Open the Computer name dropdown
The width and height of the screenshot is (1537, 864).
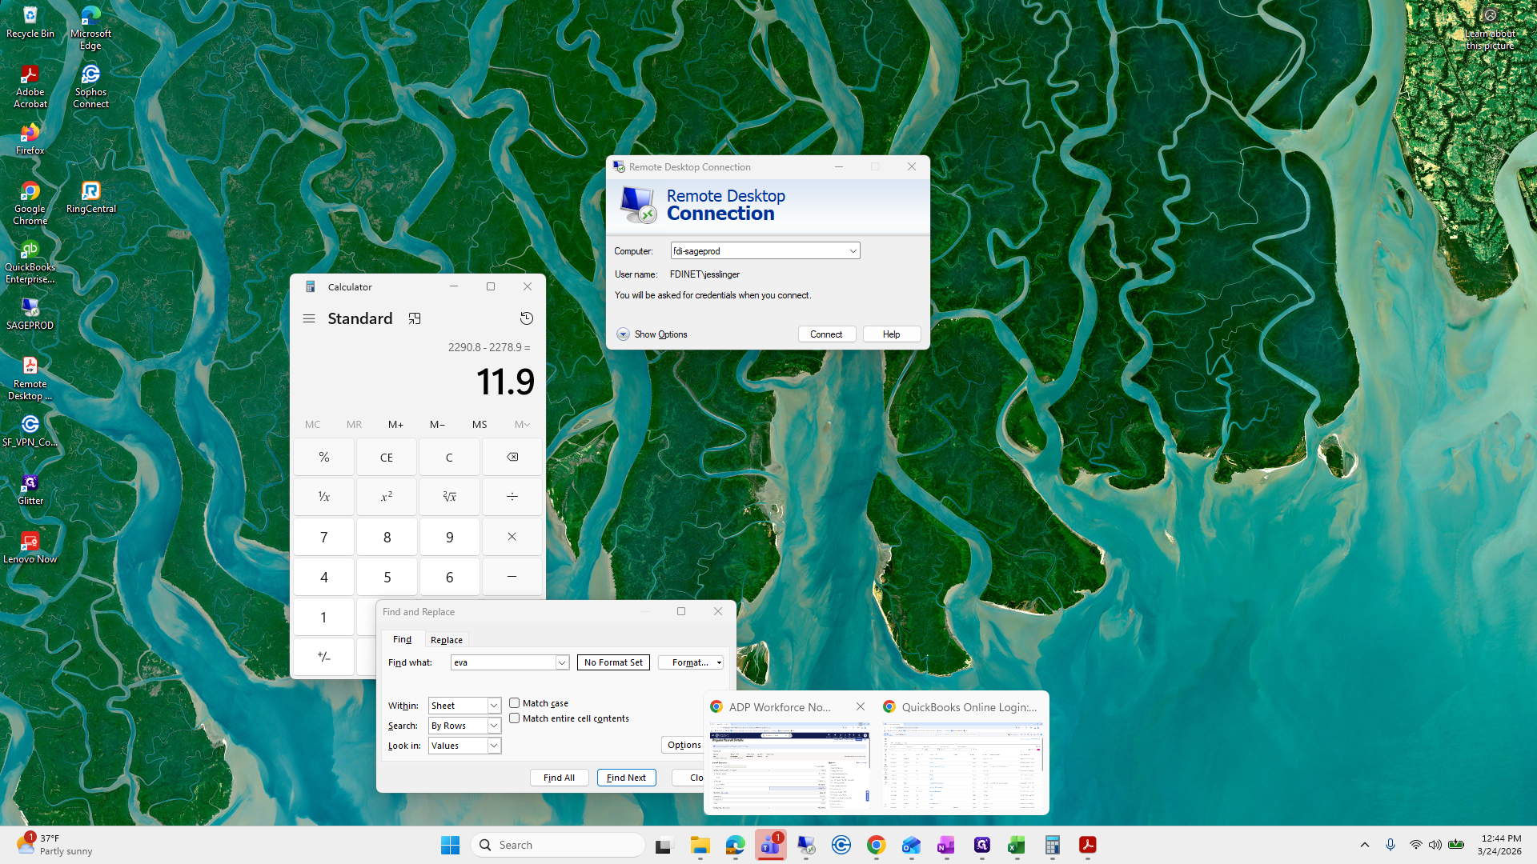853,251
